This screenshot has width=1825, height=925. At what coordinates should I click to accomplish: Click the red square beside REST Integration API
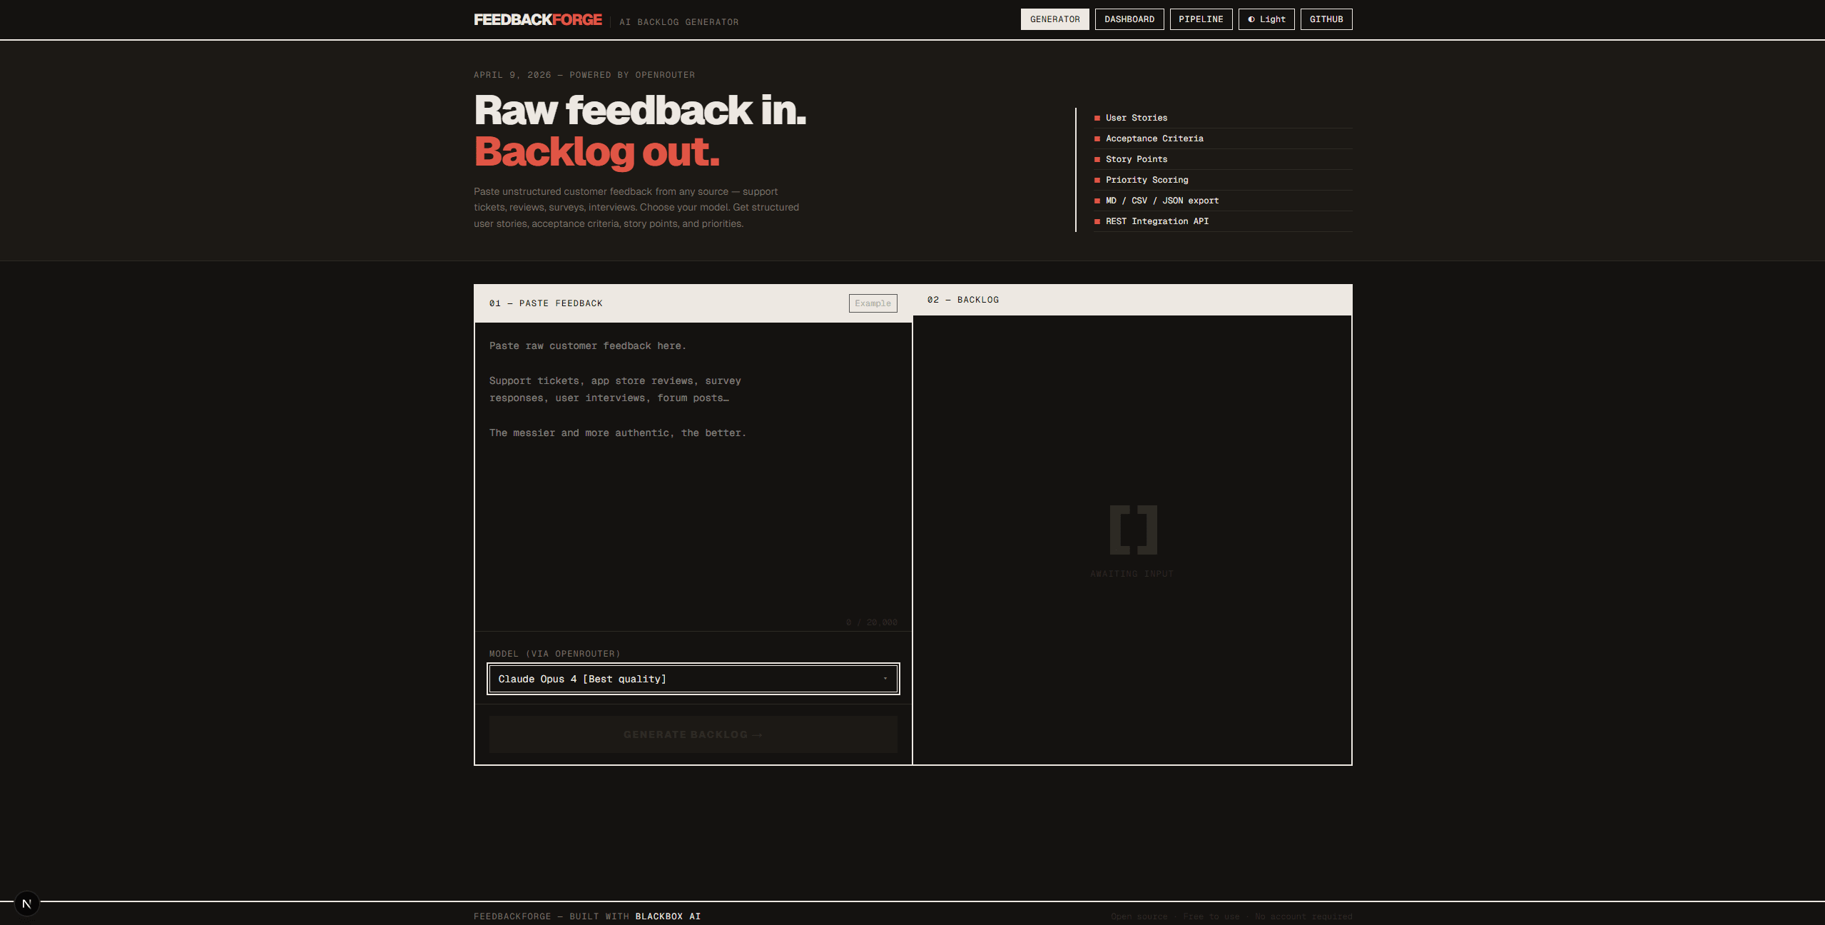coord(1097,221)
